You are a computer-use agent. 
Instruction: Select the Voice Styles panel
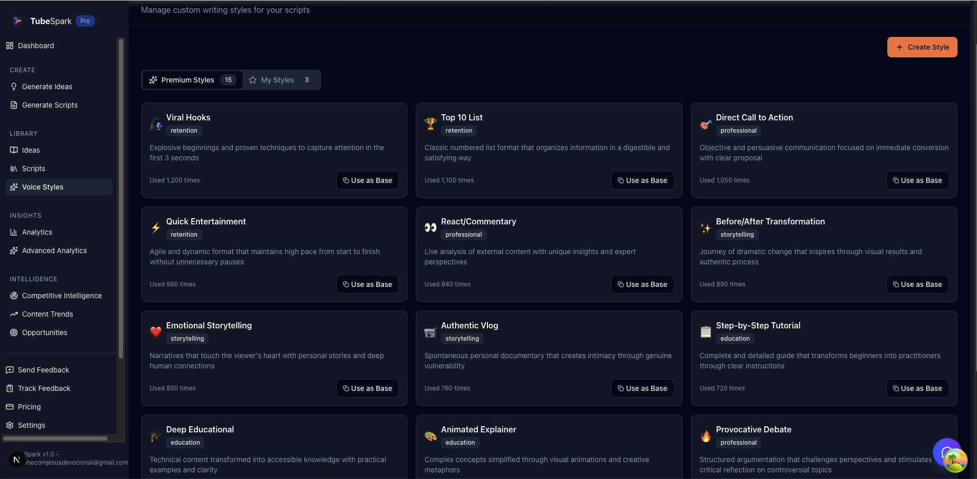(x=43, y=187)
